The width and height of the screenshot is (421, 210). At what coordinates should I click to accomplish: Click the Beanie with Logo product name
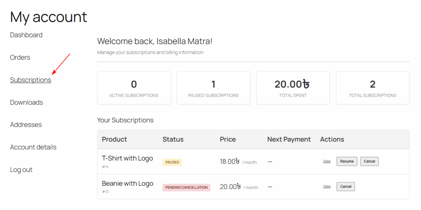(127, 184)
